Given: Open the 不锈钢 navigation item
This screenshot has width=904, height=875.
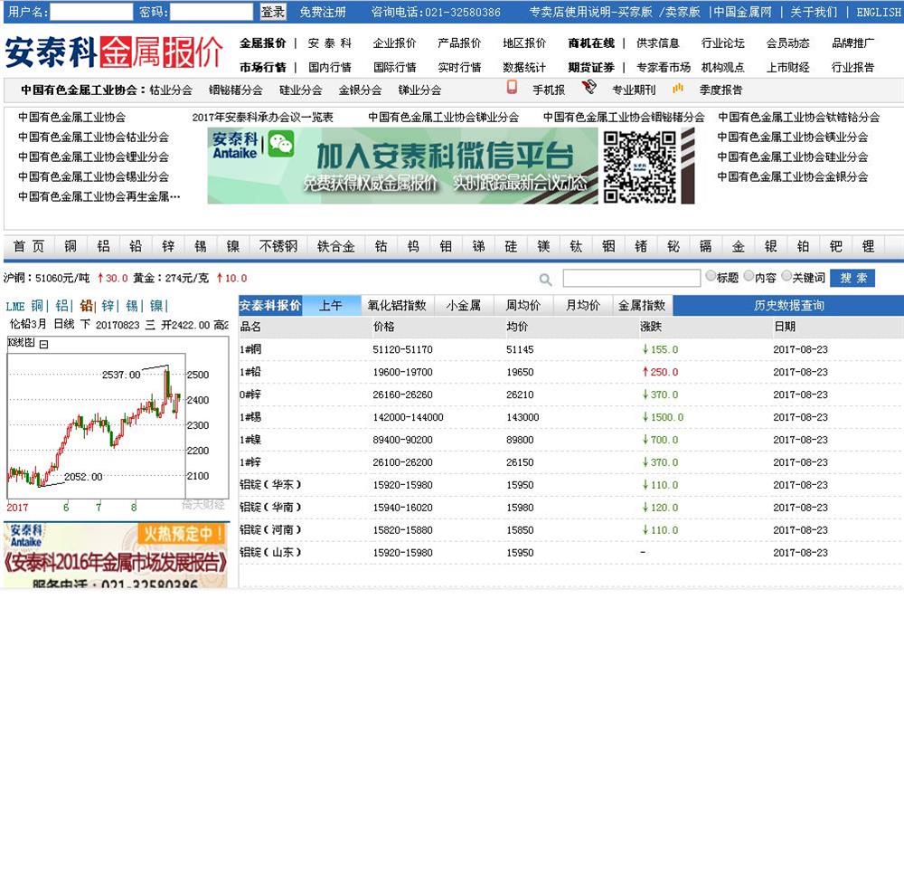Looking at the screenshot, I should [x=278, y=246].
